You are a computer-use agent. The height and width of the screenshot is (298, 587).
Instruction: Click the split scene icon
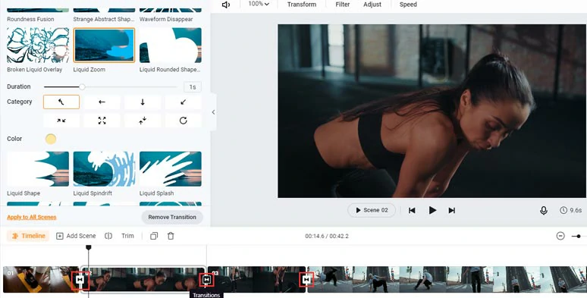click(x=108, y=236)
